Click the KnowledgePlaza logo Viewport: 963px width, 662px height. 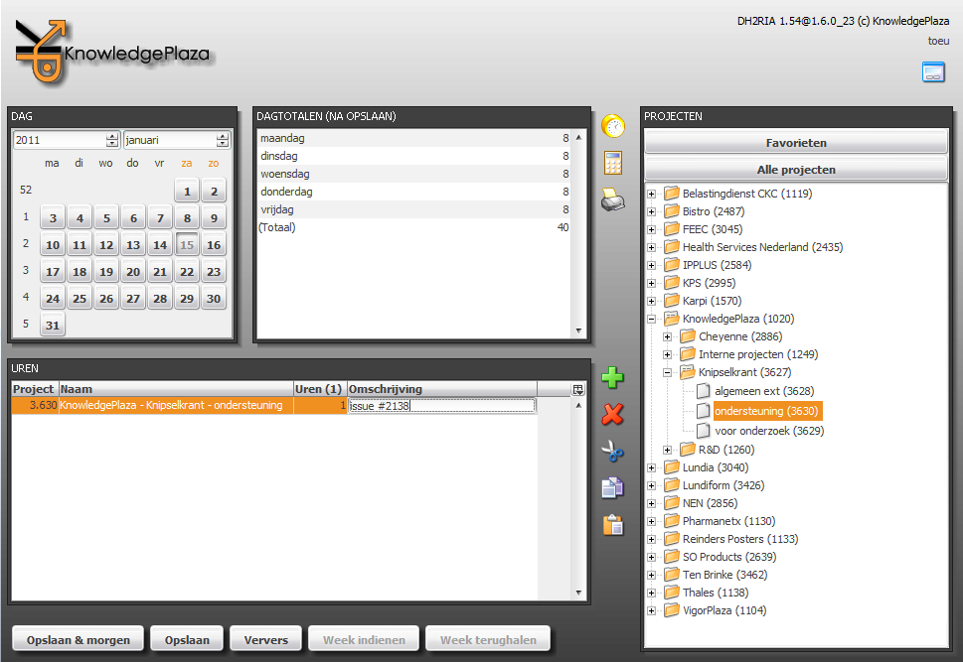(113, 52)
